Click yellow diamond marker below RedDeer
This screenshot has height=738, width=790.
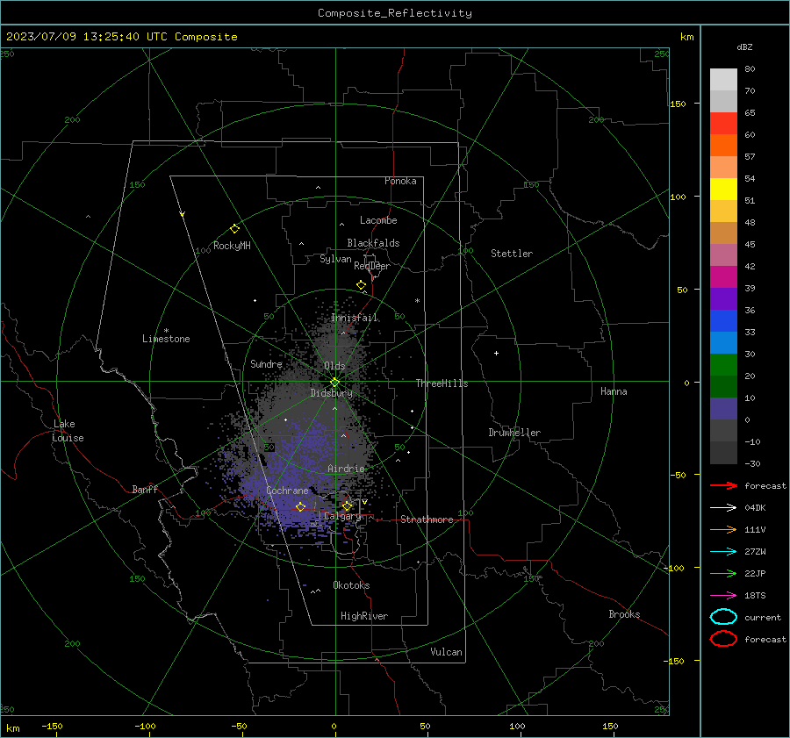[x=362, y=285]
